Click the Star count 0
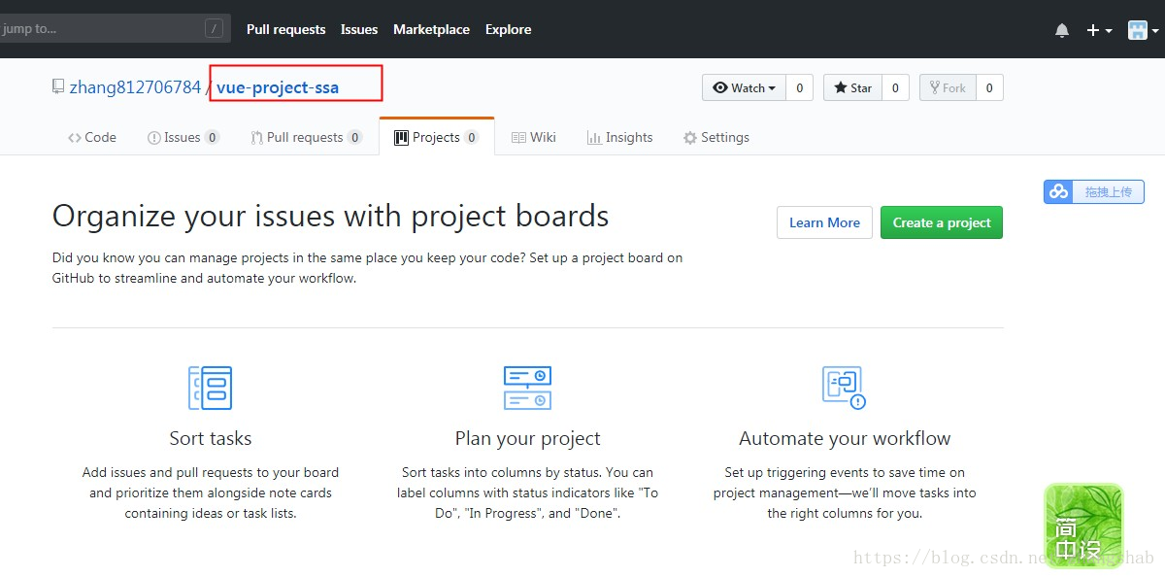The height and width of the screenshot is (577, 1165). point(895,87)
